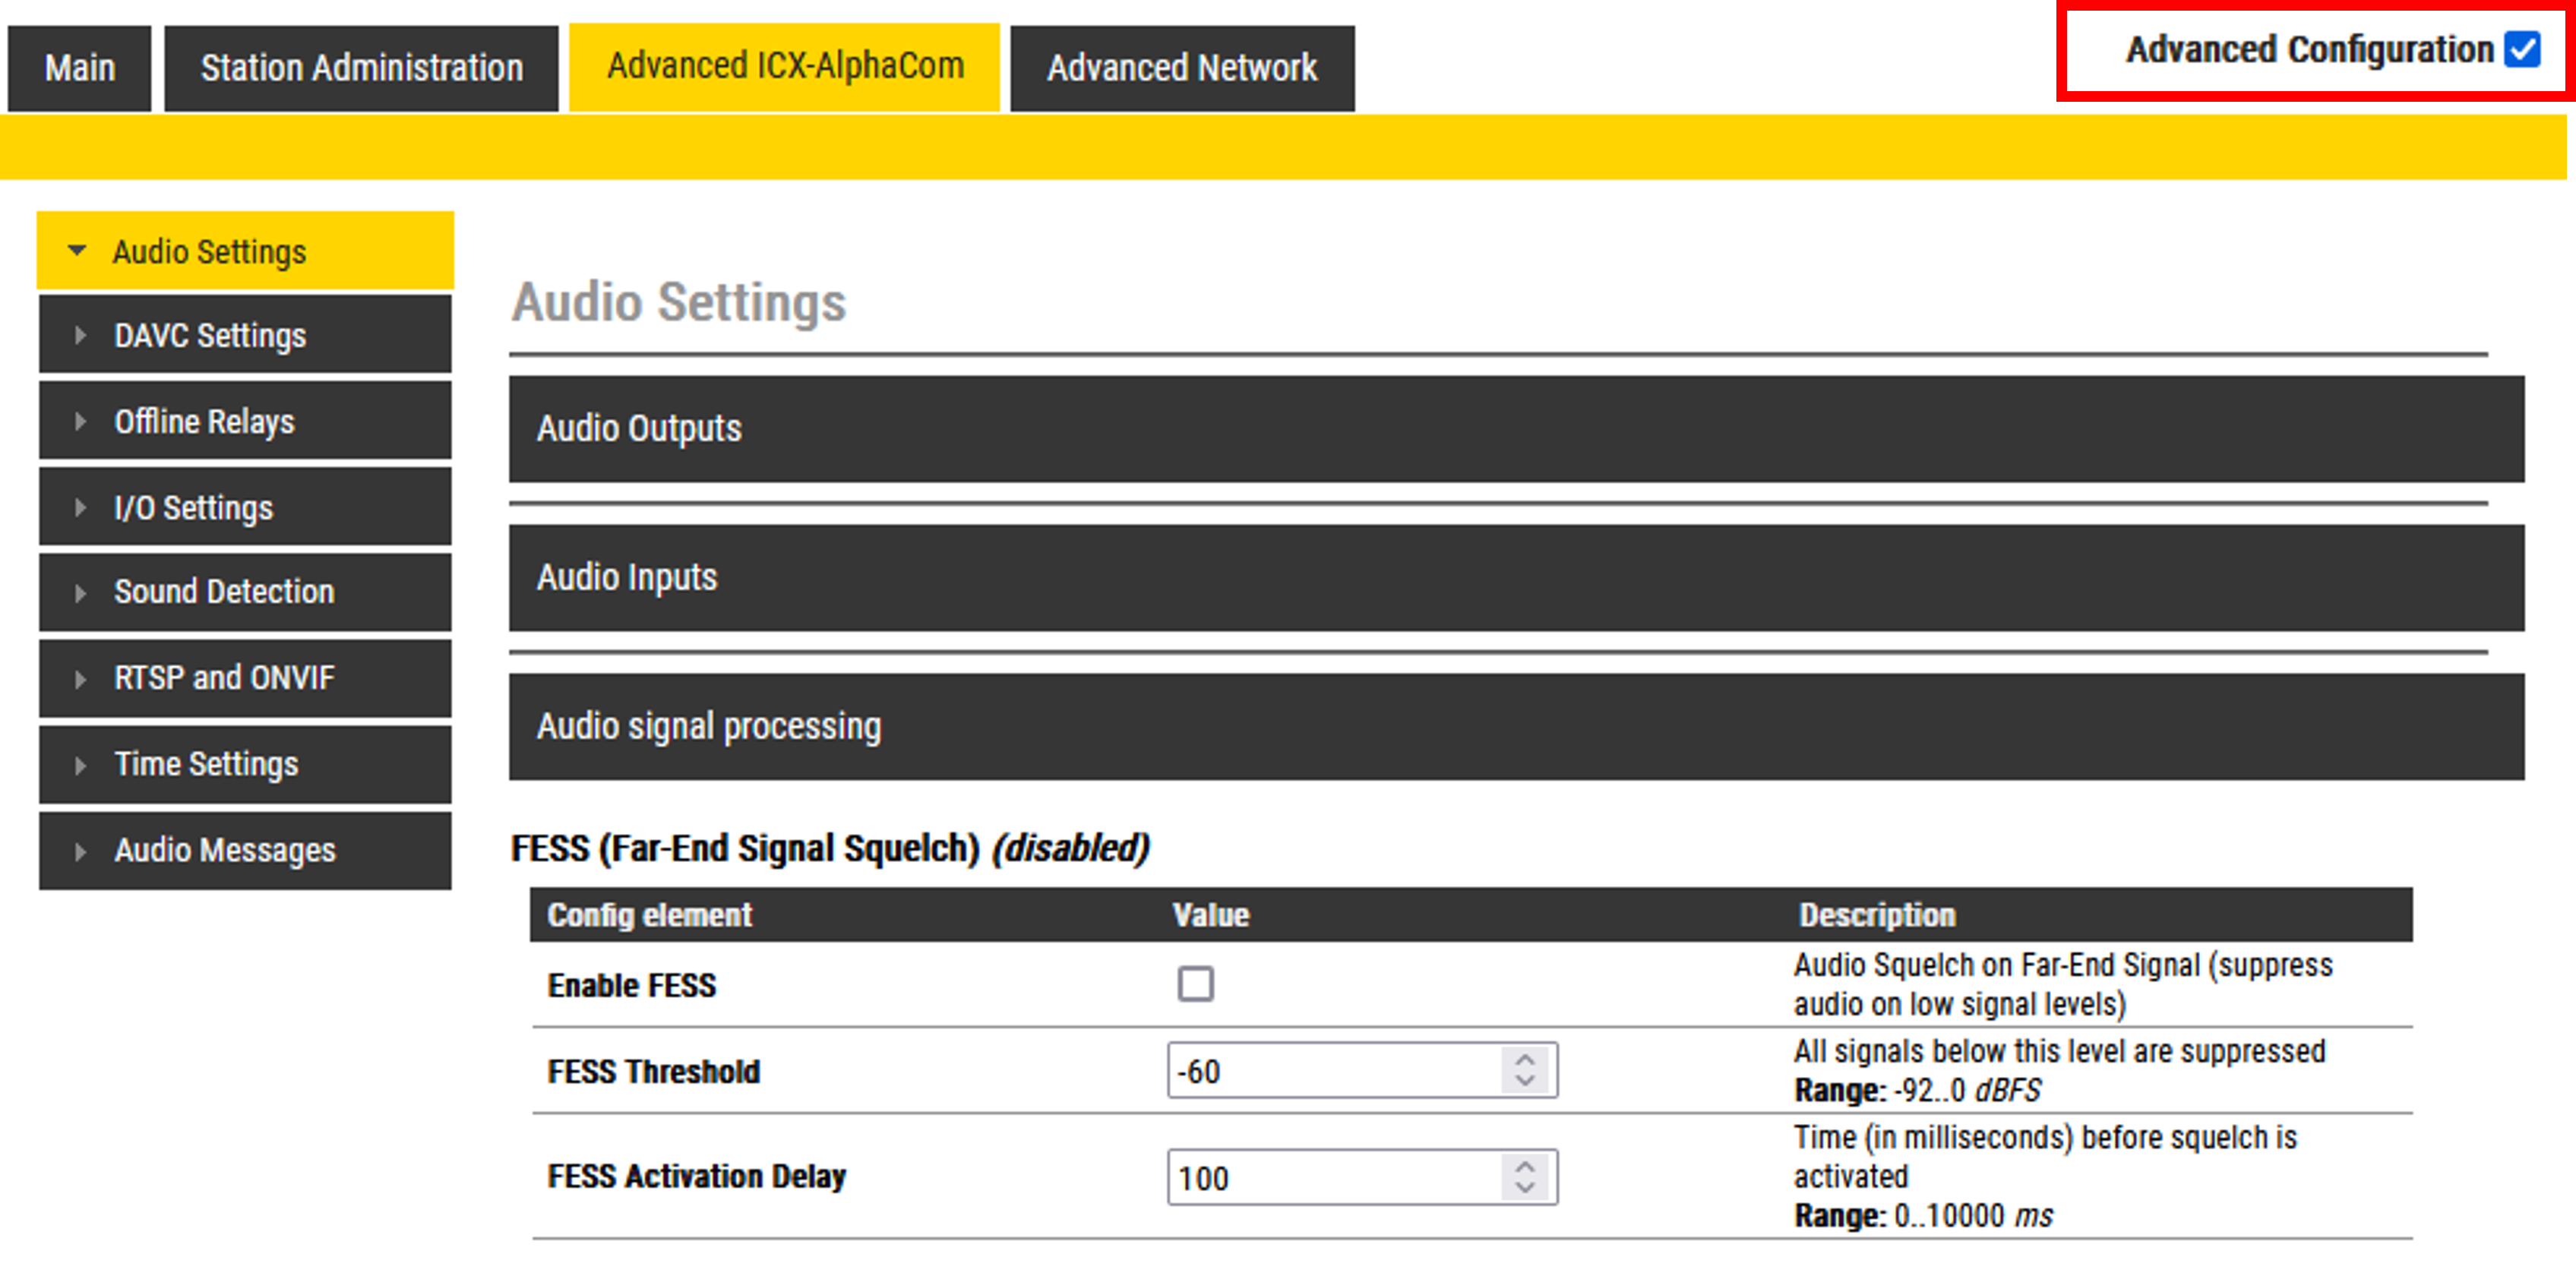
Task: Expand Audio Messages arrow icon
Action: (80, 852)
